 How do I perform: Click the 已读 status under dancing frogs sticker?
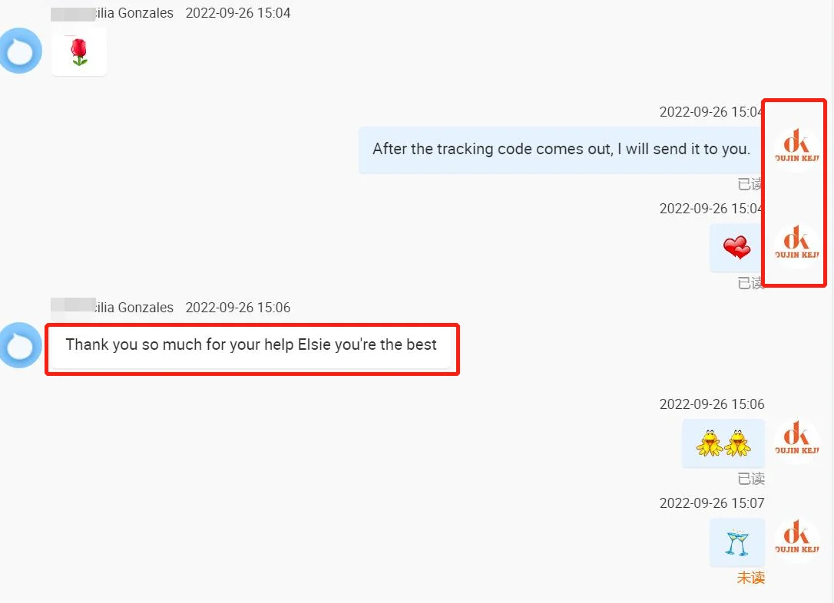751,479
